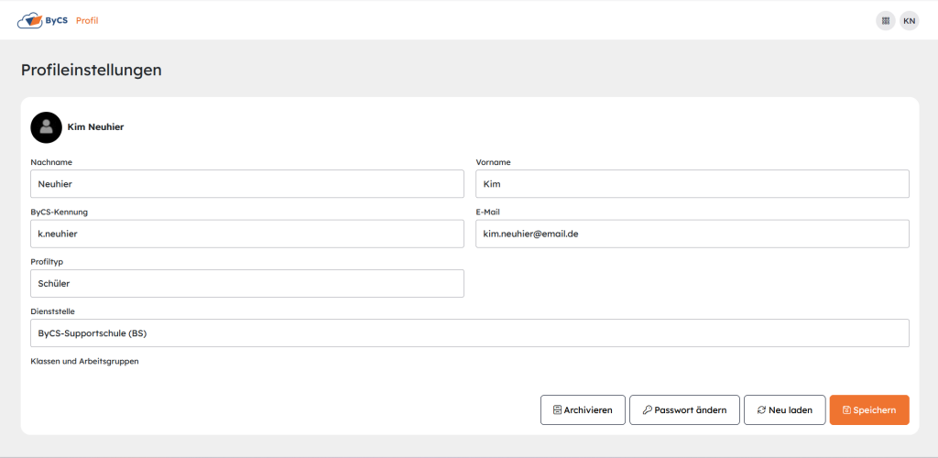Click the name Kim Neuhier beside avatar
The image size is (938, 458).
95,127
